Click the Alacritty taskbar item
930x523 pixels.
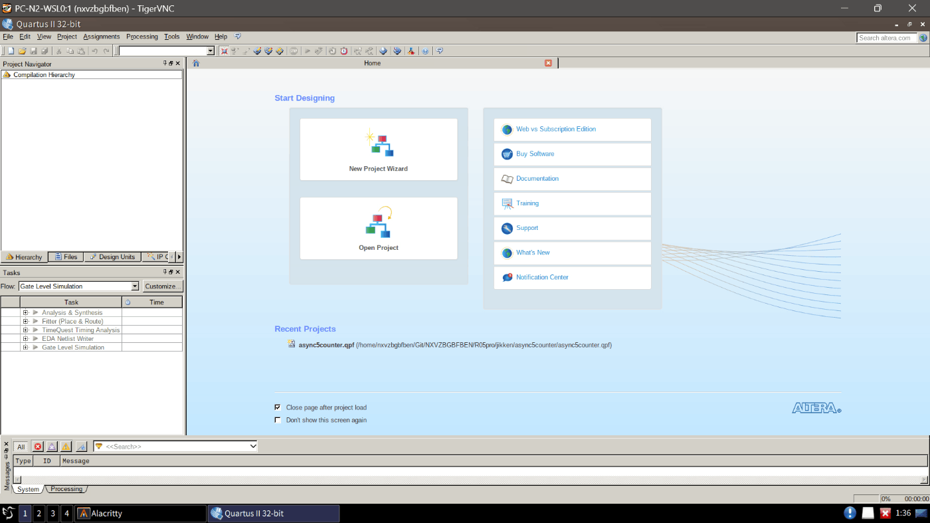pyautogui.click(x=140, y=513)
